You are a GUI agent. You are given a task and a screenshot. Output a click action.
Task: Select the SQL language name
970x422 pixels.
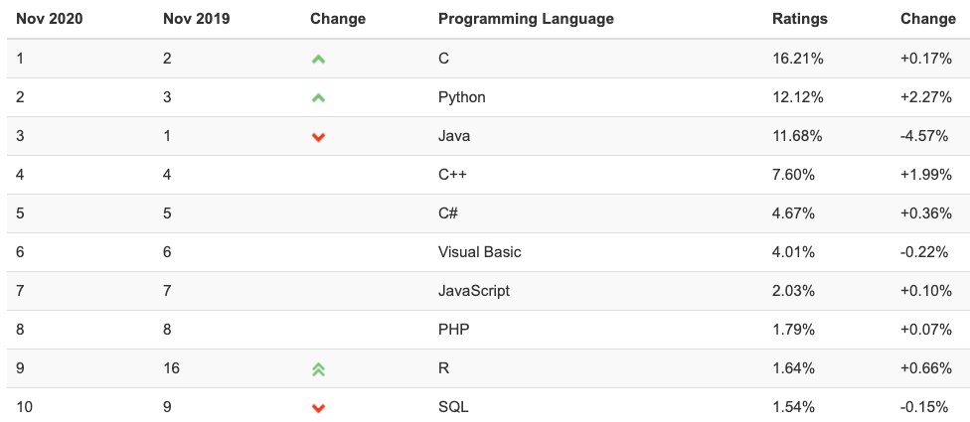pyautogui.click(x=453, y=407)
